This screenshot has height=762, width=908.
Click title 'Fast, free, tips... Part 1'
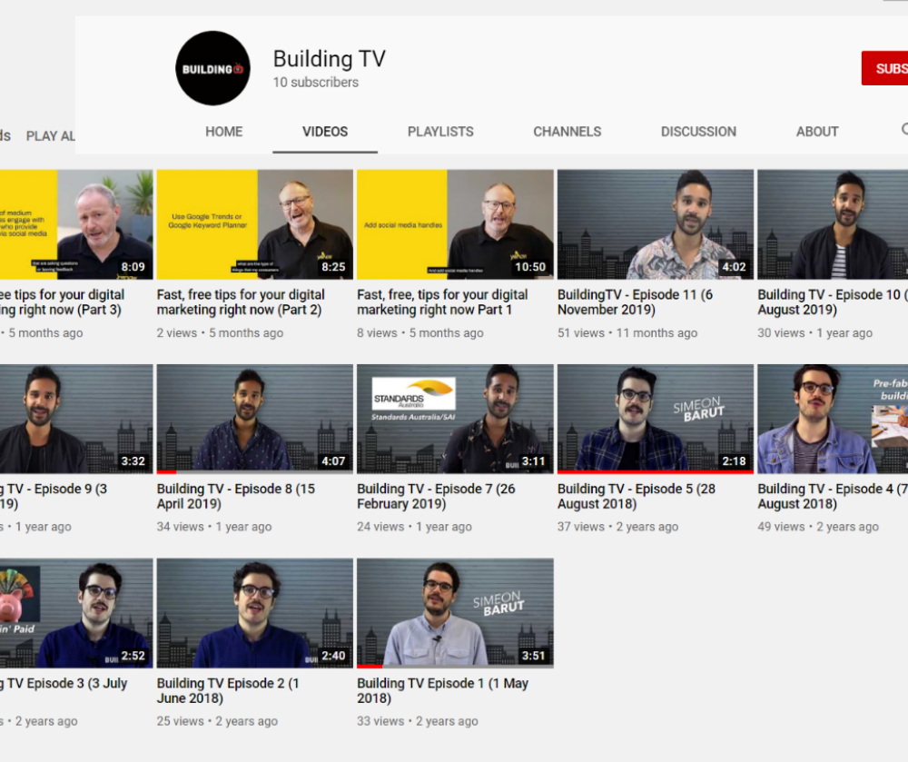point(442,302)
